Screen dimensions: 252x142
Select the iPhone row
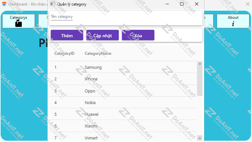point(123,79)
